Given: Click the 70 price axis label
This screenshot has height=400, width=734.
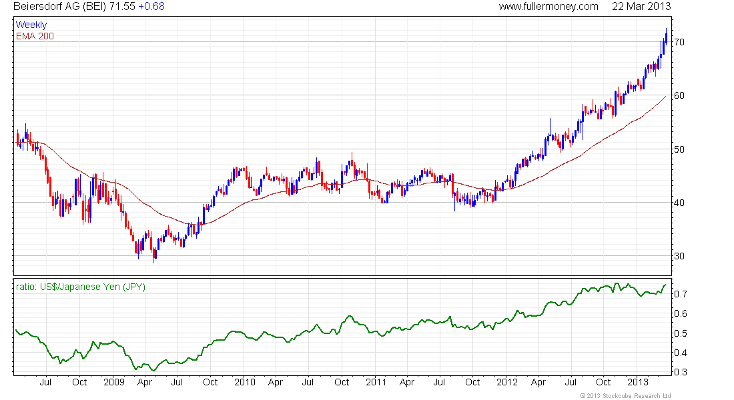Looking at the screenshot, I should click(679, 42).
